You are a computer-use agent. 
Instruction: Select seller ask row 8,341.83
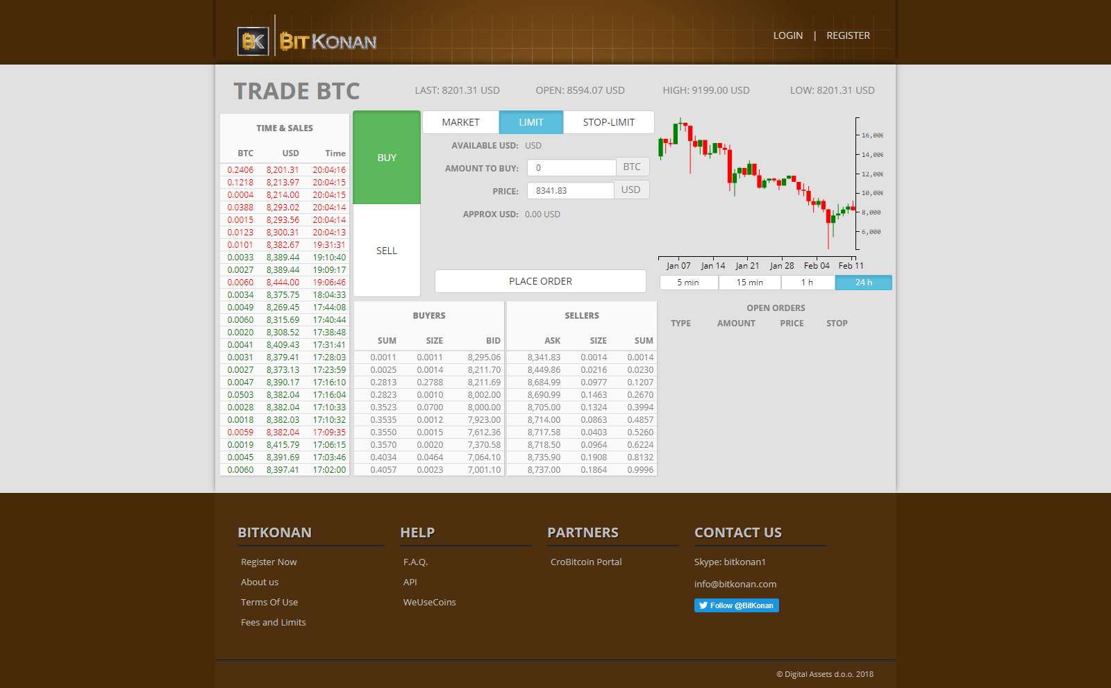582,358
